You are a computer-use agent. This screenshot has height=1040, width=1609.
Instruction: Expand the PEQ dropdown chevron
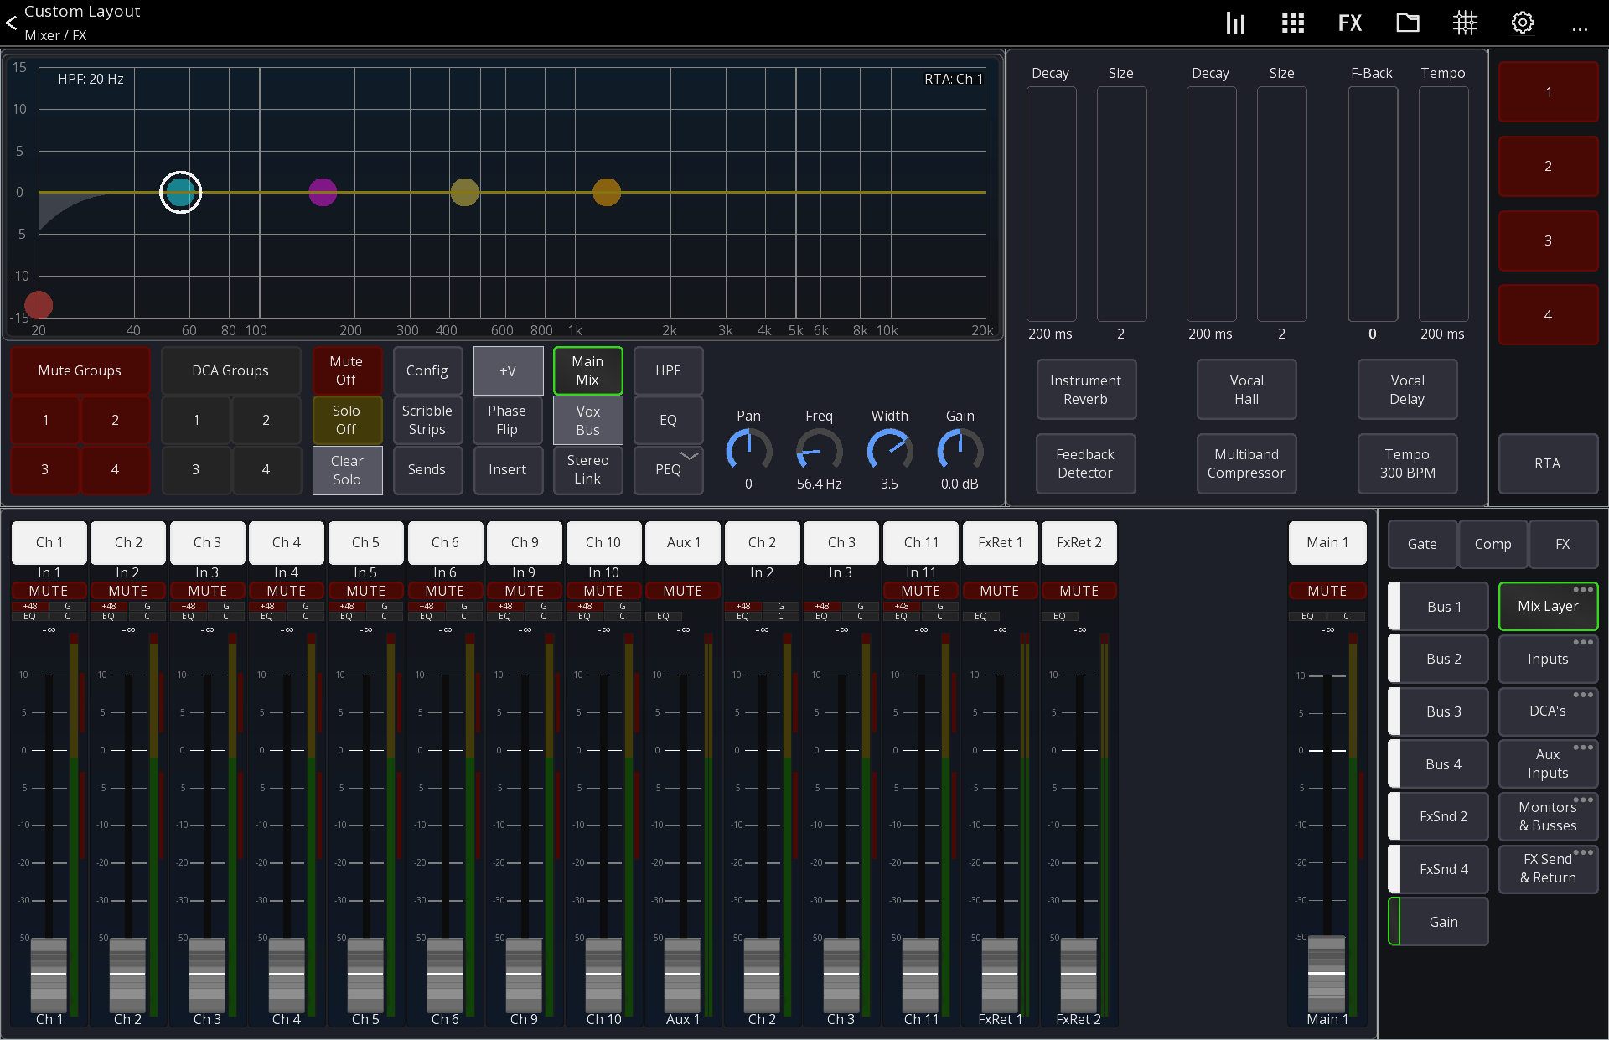click(x=690, y=456)
